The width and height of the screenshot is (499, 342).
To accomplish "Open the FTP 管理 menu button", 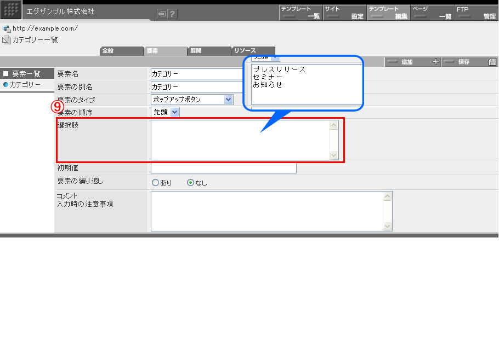I will tap(476, 13).
